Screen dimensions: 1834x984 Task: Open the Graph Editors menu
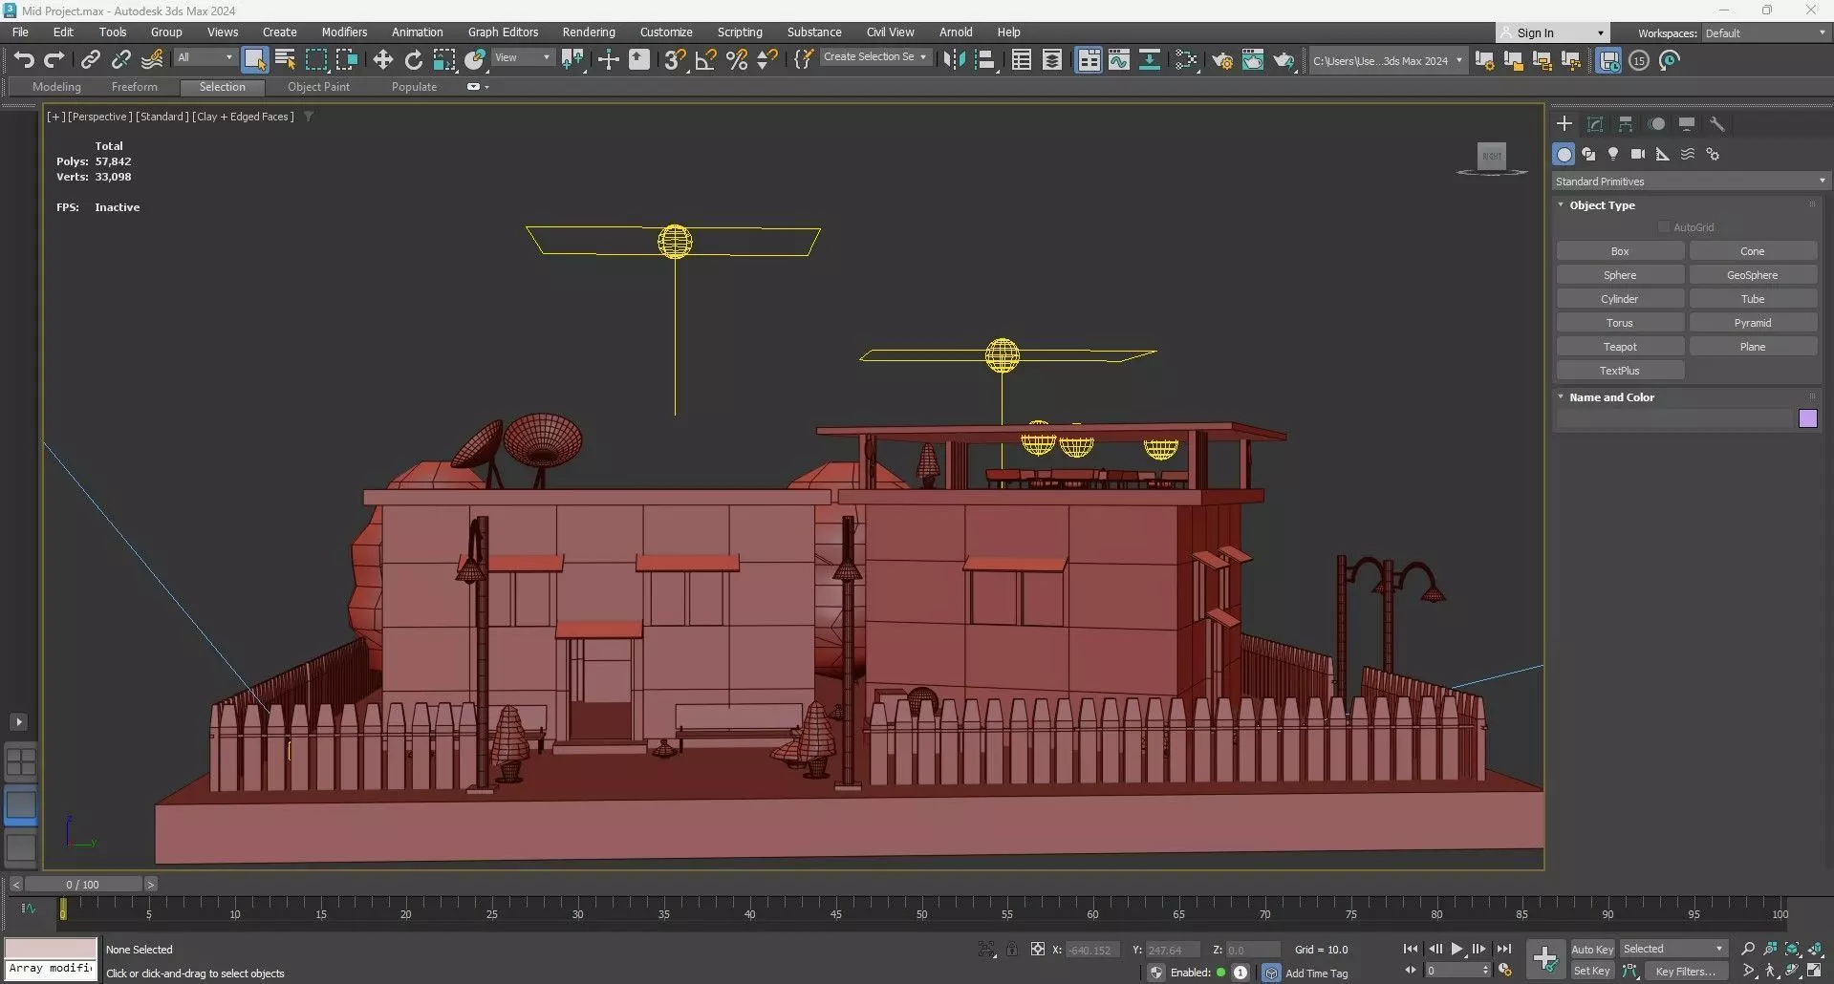pyautogui.click(x=503, y=32)
